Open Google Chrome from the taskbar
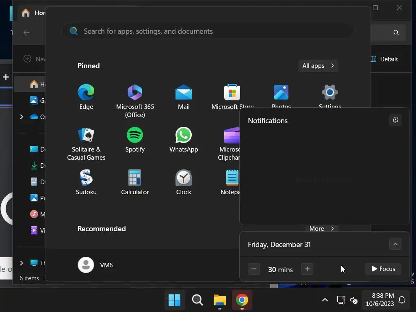This screenshot has height=312, width=416. (x=242, y=300)
